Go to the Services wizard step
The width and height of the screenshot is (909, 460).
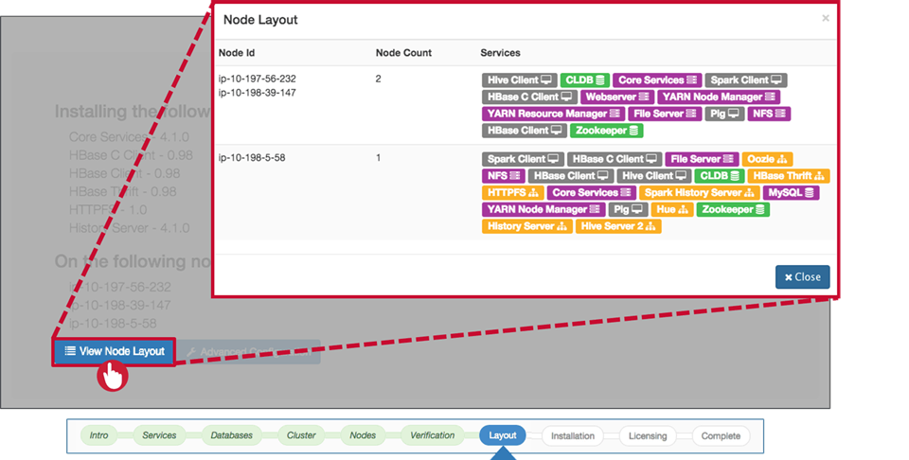pyautogui.click(x=159, y=435)
